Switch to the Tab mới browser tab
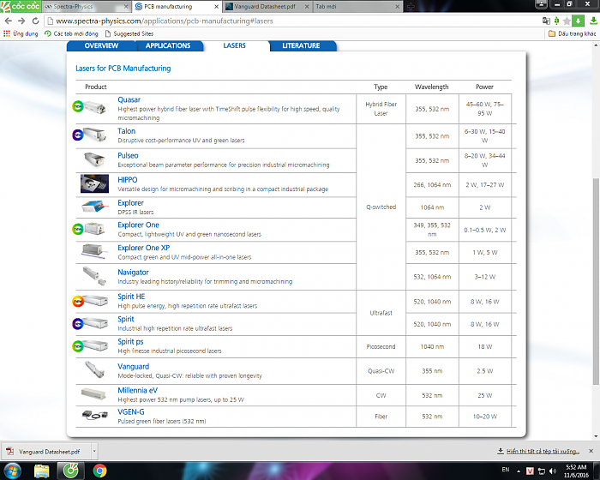Image resolution: width=600 pixels, height=480 pixels. pos(356,7)
